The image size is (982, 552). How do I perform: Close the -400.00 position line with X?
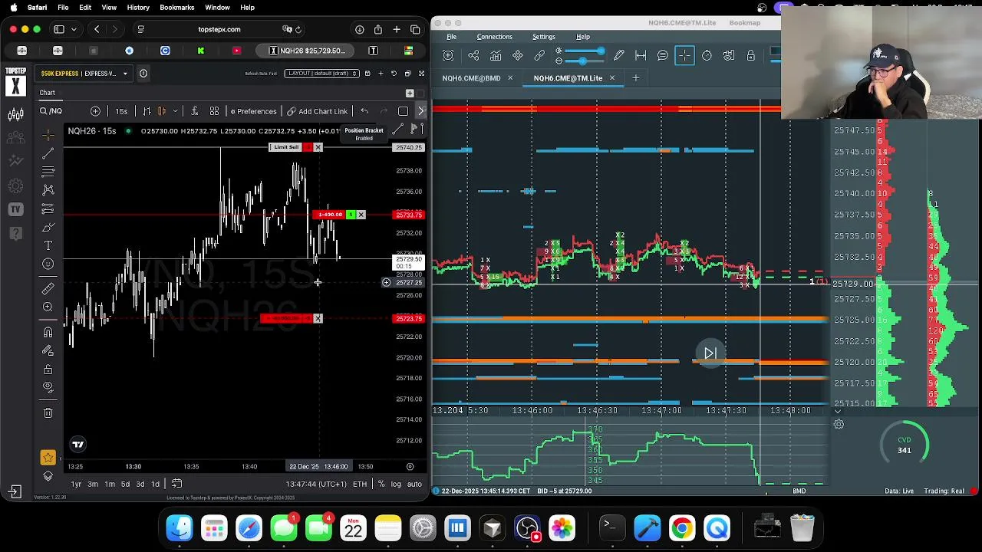[361, 215]
